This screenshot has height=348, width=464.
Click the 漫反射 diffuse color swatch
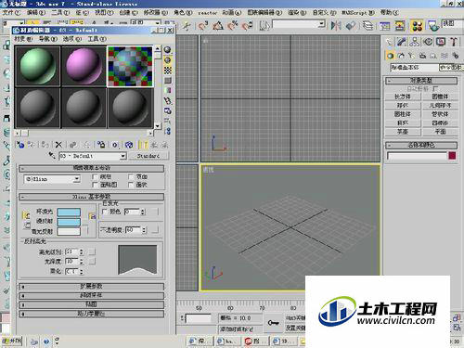tap(69, 222)
